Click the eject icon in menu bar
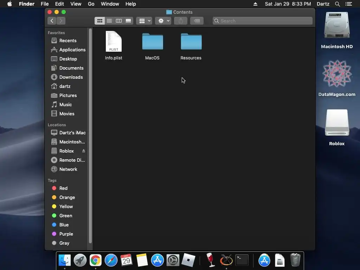This screenshot has height=270, width=360. click(x=255, y=4)
